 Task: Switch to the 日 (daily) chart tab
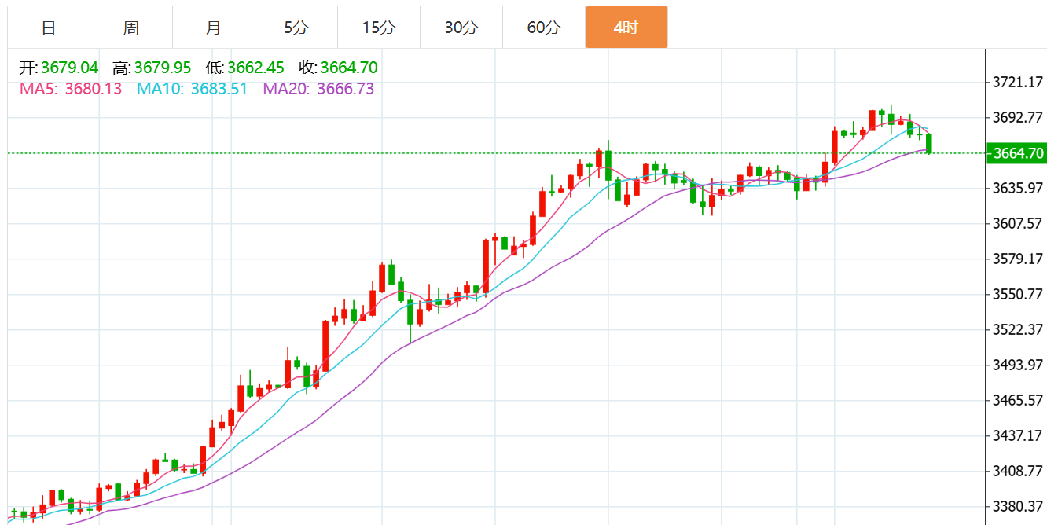coord(49,28)
